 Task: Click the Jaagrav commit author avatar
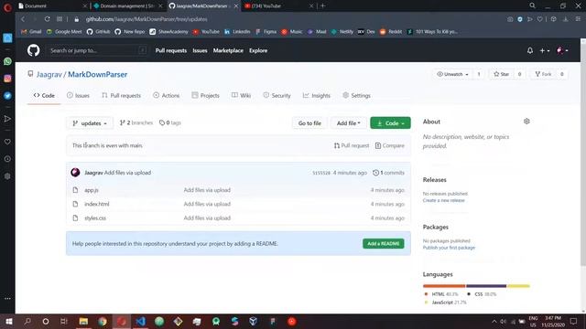tap(75, 173)
